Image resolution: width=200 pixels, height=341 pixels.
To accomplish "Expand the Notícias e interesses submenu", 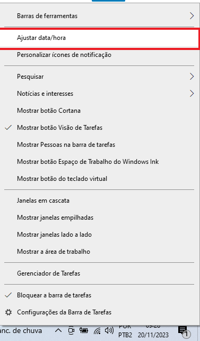I will (99, 94).
